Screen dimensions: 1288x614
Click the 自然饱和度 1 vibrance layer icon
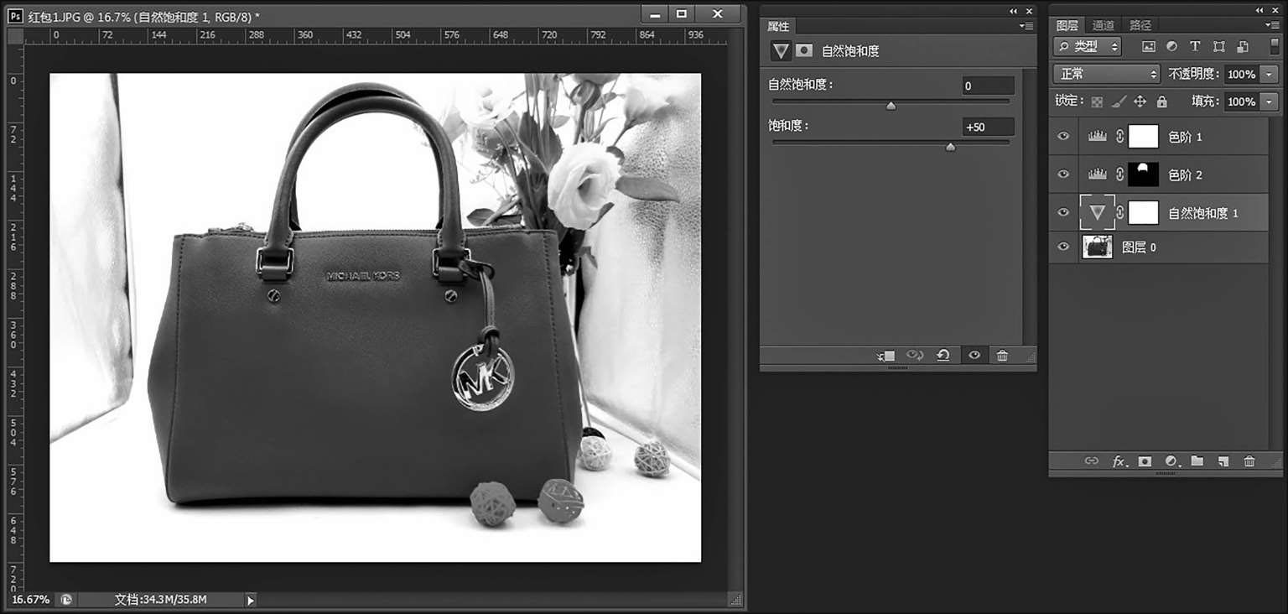click(1098, 212)
